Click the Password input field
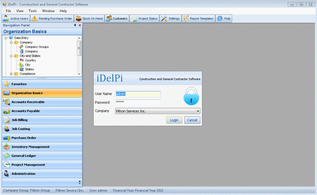The height and width of the screenshot is (195, 317). [x=138, y=102]
